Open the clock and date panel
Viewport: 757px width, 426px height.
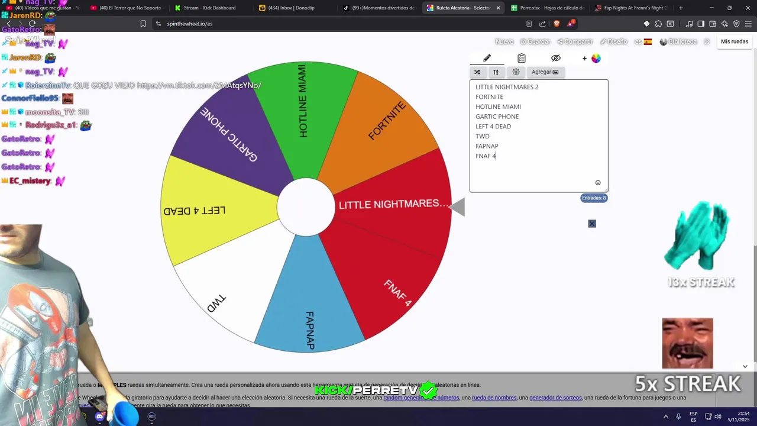737,417
